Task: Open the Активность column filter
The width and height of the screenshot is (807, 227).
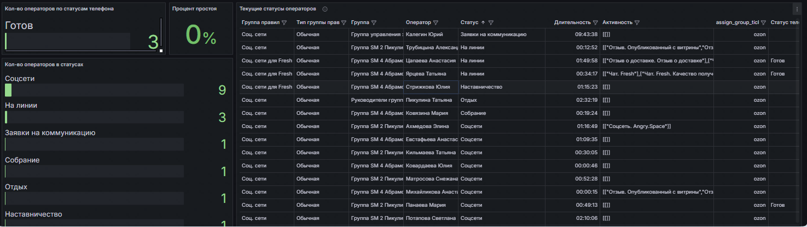Action: (x=637, y=23)
